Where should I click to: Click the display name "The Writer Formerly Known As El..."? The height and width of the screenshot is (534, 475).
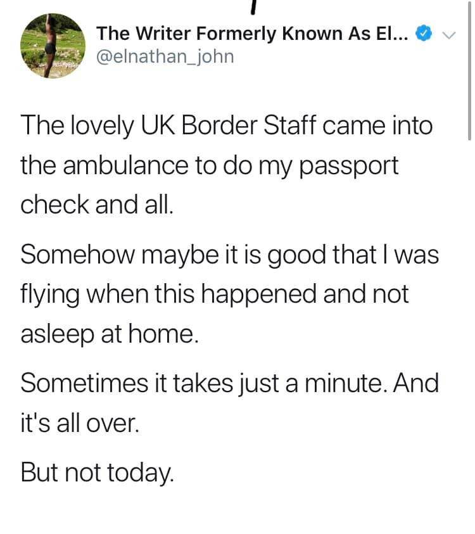pyautogui.click(x=253, y=33)
